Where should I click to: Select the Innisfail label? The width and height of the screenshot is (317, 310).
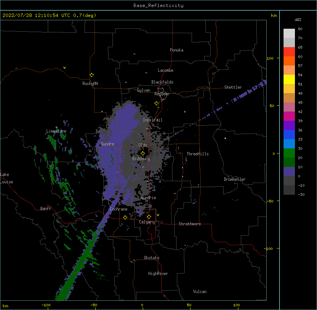coord(153,120)
